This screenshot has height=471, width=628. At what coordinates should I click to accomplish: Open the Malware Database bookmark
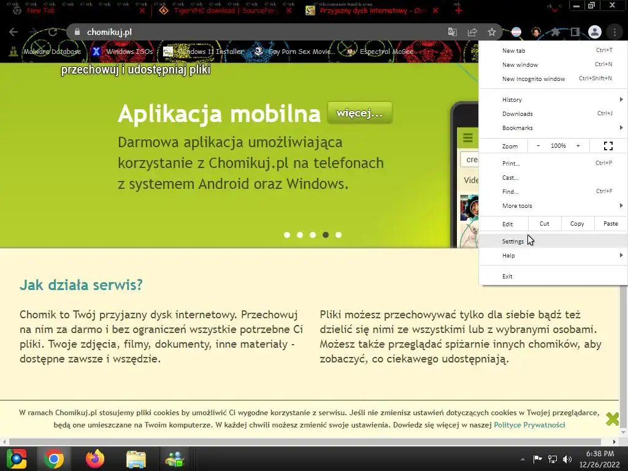tap(45, 52)
